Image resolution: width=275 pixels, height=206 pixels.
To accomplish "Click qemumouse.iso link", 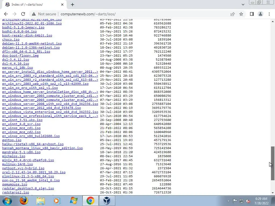I will pos(15,185).
